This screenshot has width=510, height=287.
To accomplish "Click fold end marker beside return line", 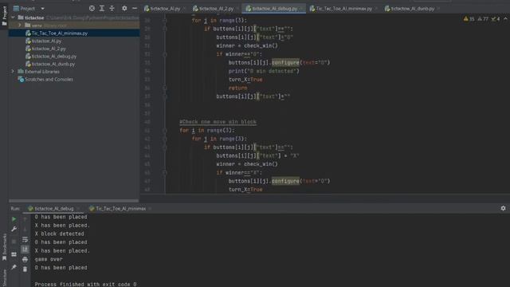I will [165, 88].
